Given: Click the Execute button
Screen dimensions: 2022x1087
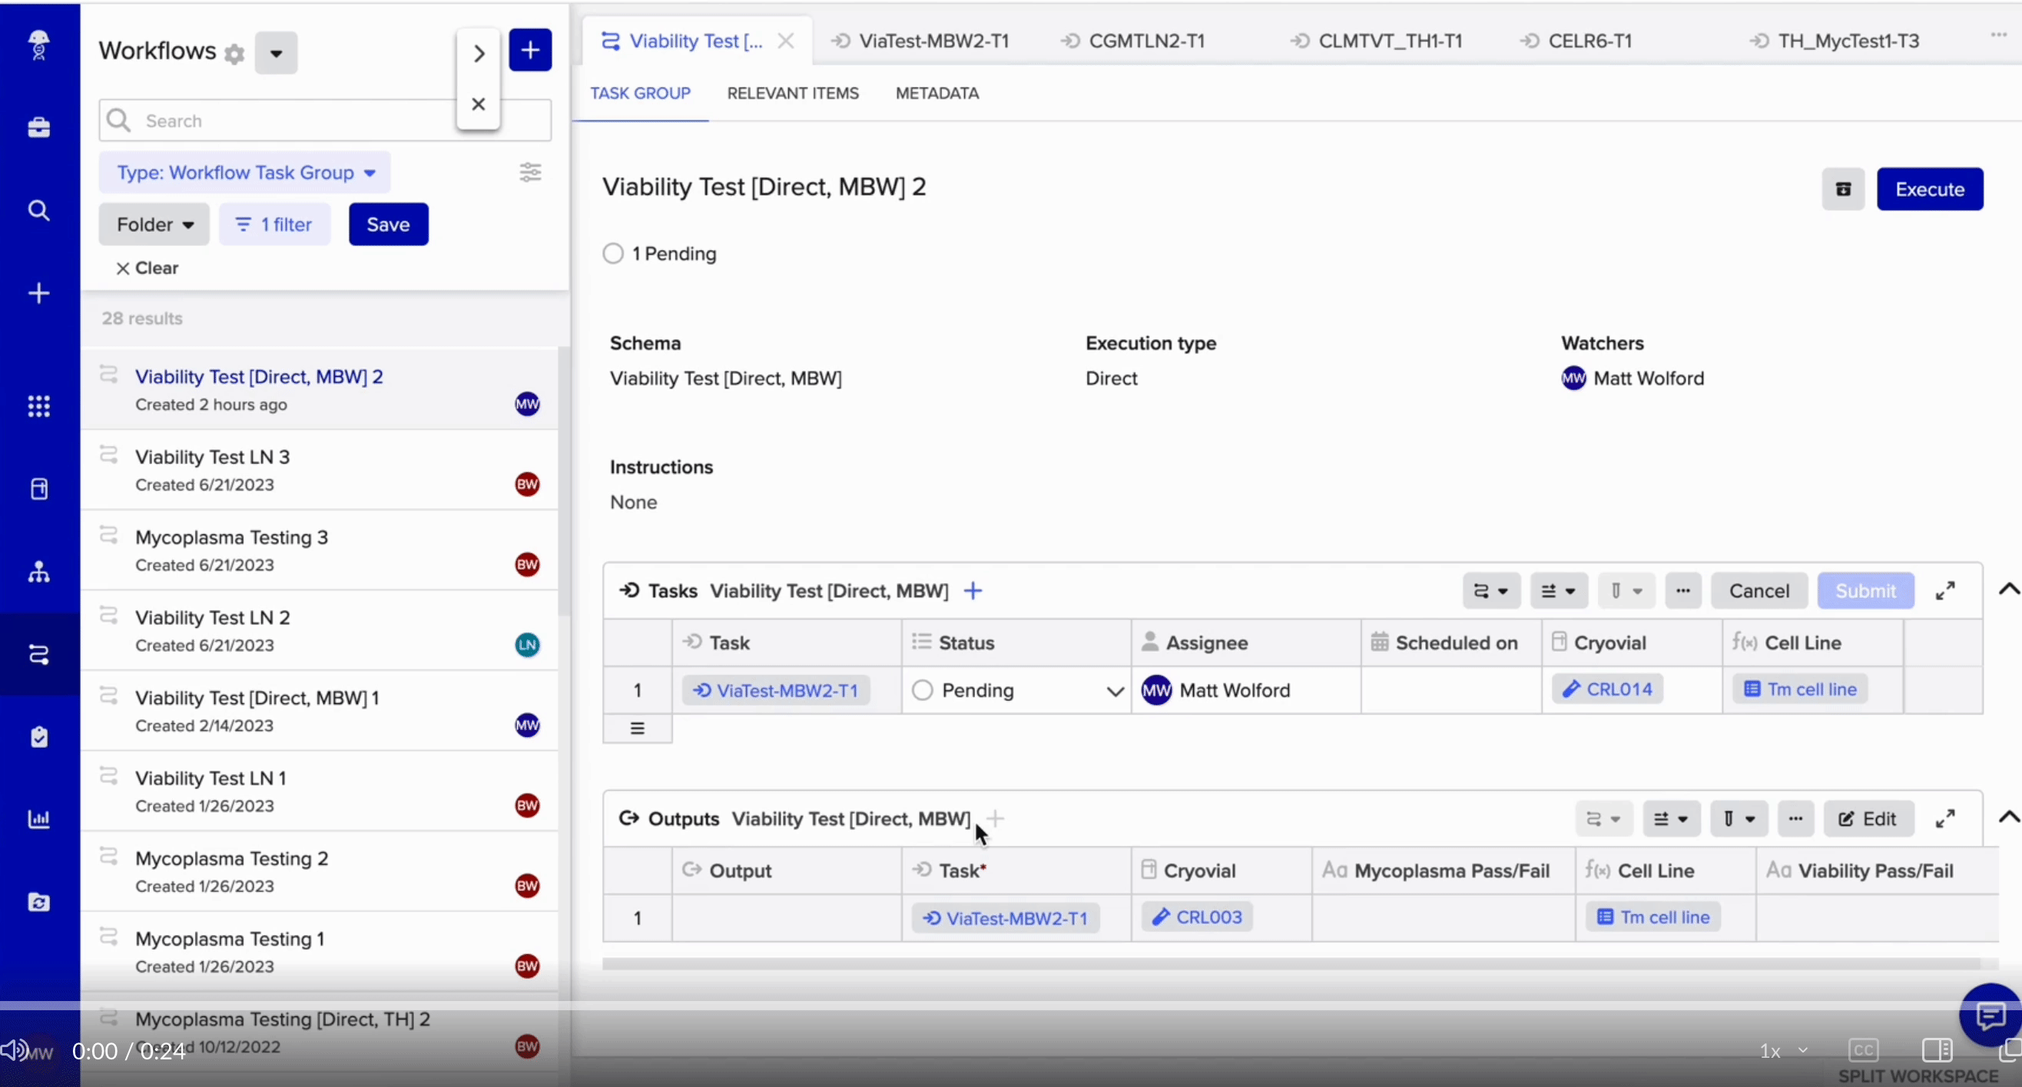Looking at the screenshot, I should coord(1930,189).
